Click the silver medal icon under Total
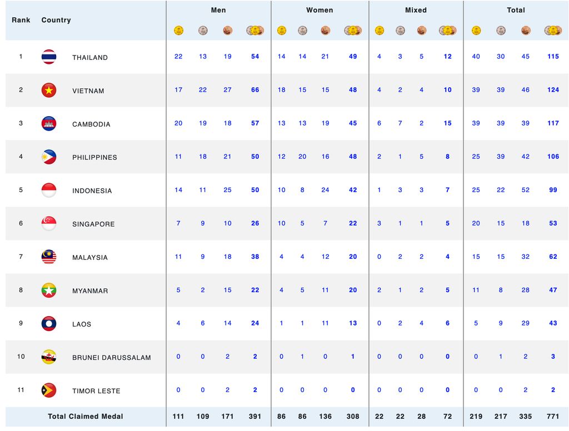This screenshot has height=431, width=569. coord(501,31)
